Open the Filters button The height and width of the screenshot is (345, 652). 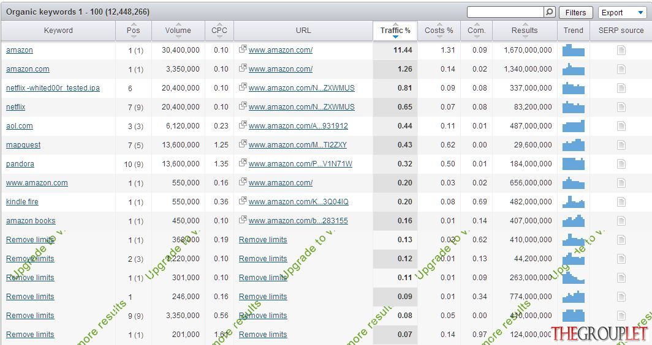(x=575, y=12)
